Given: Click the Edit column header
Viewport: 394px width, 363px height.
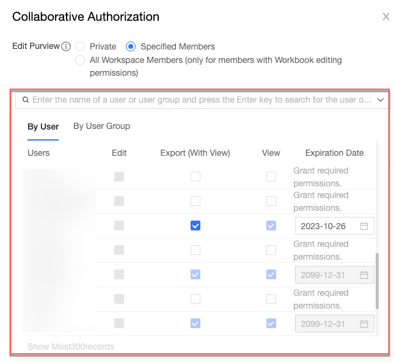Looking at the screenshot, I should pyautogui.click(x=119, y=153).
